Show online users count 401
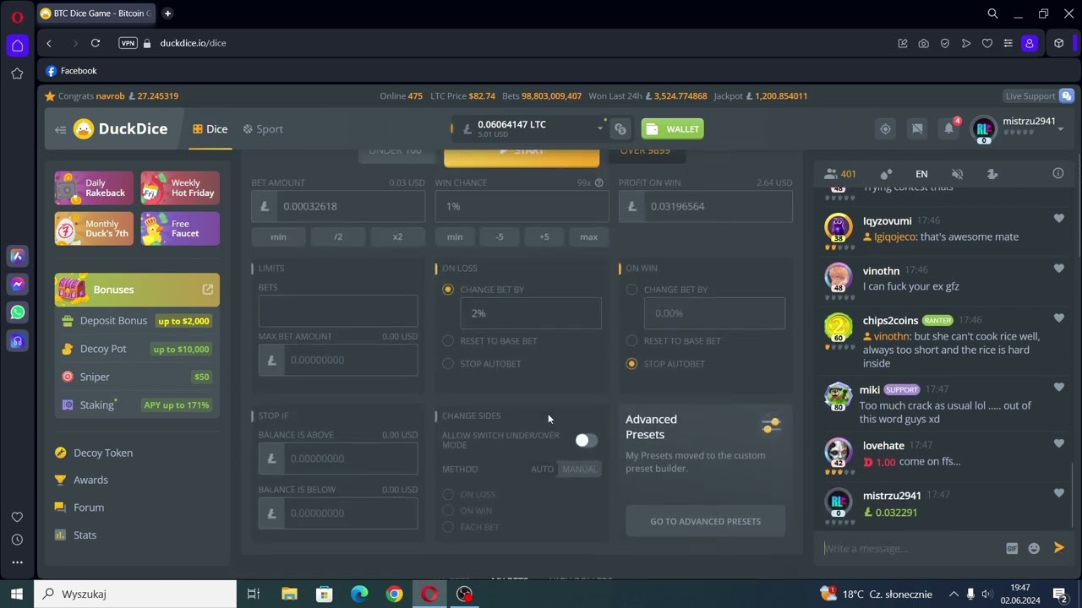 point(840,174)
